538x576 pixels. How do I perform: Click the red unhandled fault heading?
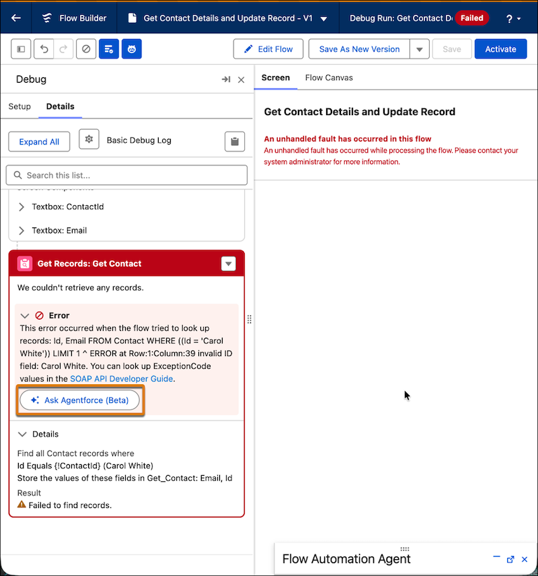pyautogui.click(x=348, y=139)
